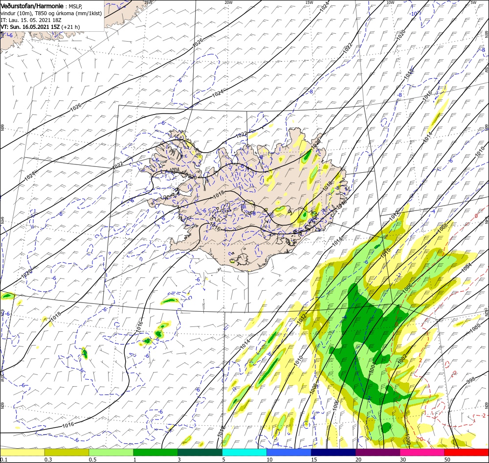Select the 'IT: Lau. 15. 05. 2021 18Z' line
Screen dimensions: 489x463
31,20
